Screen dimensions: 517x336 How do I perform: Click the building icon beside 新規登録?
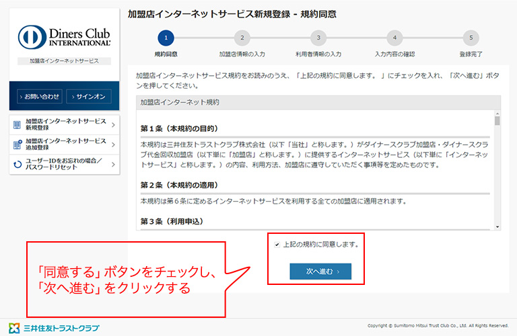tap(17, 124)
